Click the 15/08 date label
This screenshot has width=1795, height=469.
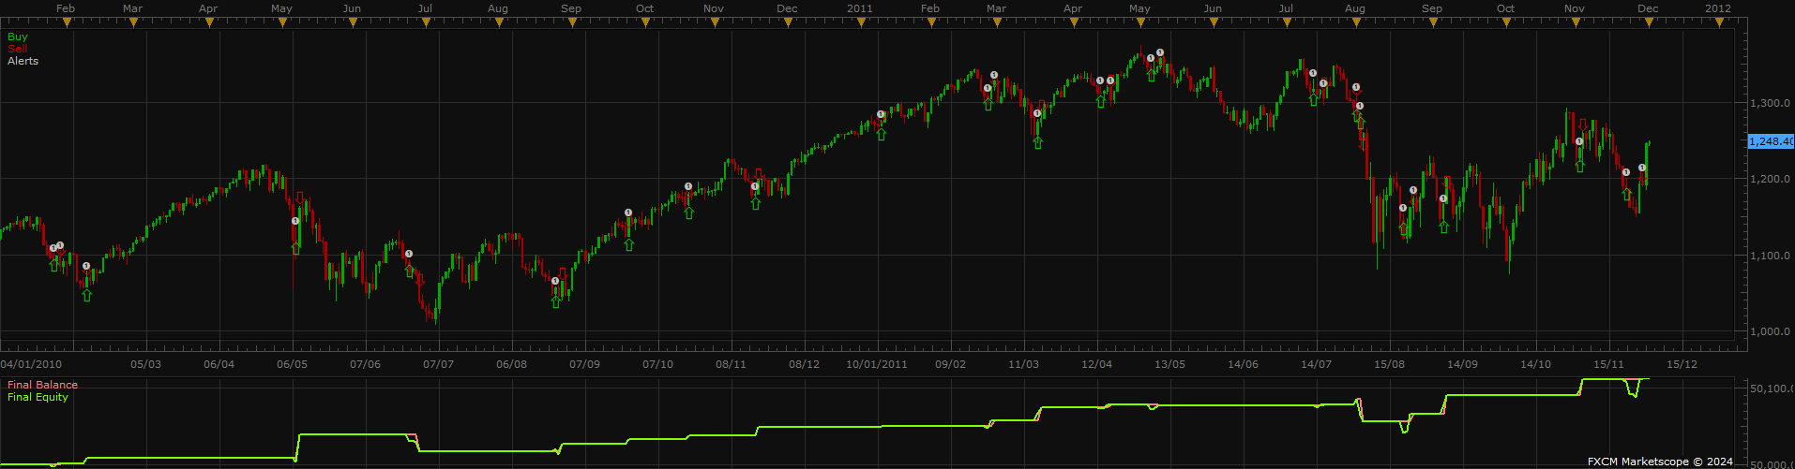[x=1389, y=364]
